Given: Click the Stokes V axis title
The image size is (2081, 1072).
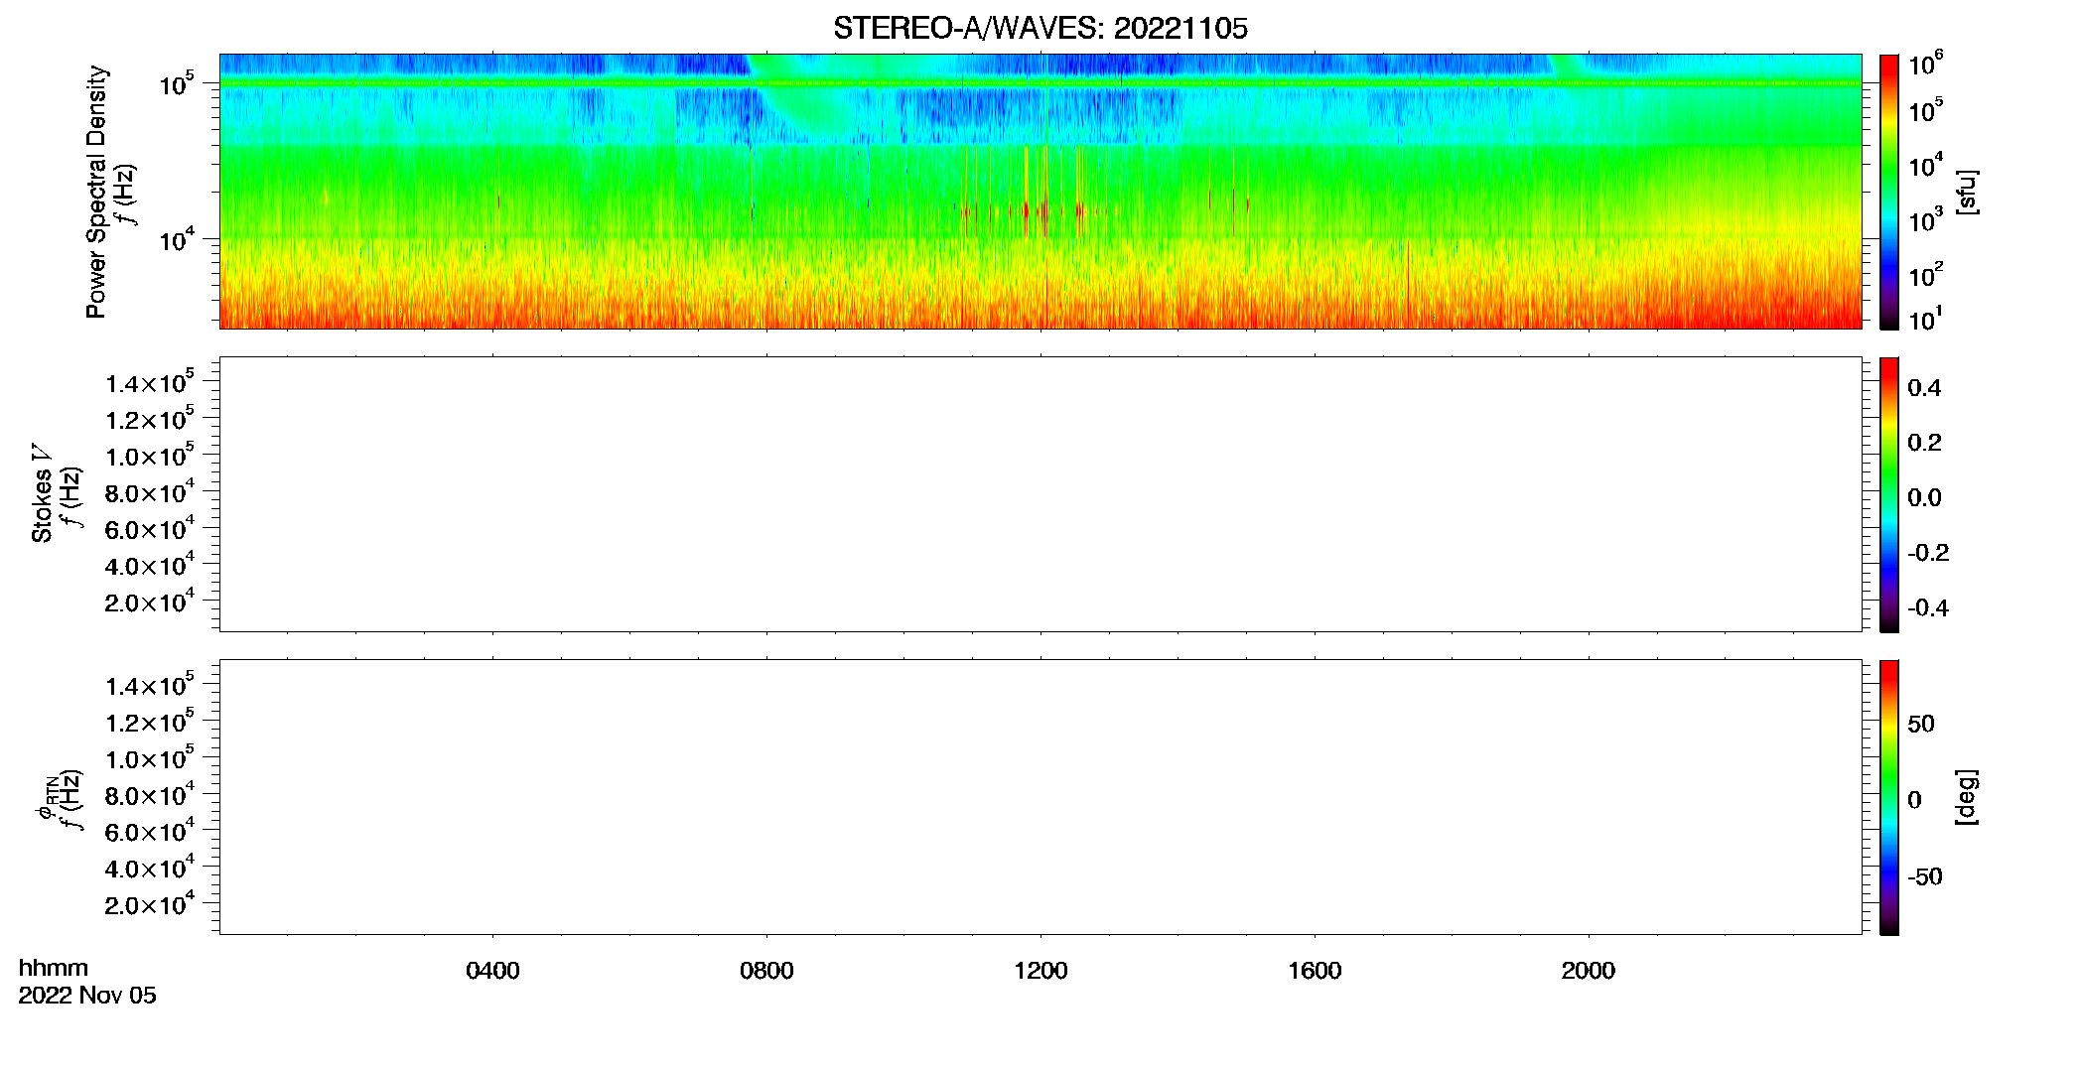Looking at the screenshot, I should (42, 493).
